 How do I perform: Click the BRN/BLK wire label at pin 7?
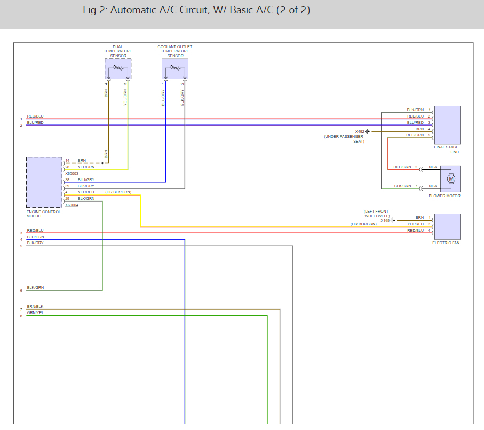coord(36,307)
